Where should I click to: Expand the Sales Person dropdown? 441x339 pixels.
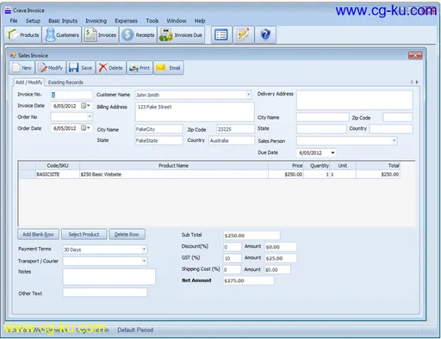click(x=394, y=140)
